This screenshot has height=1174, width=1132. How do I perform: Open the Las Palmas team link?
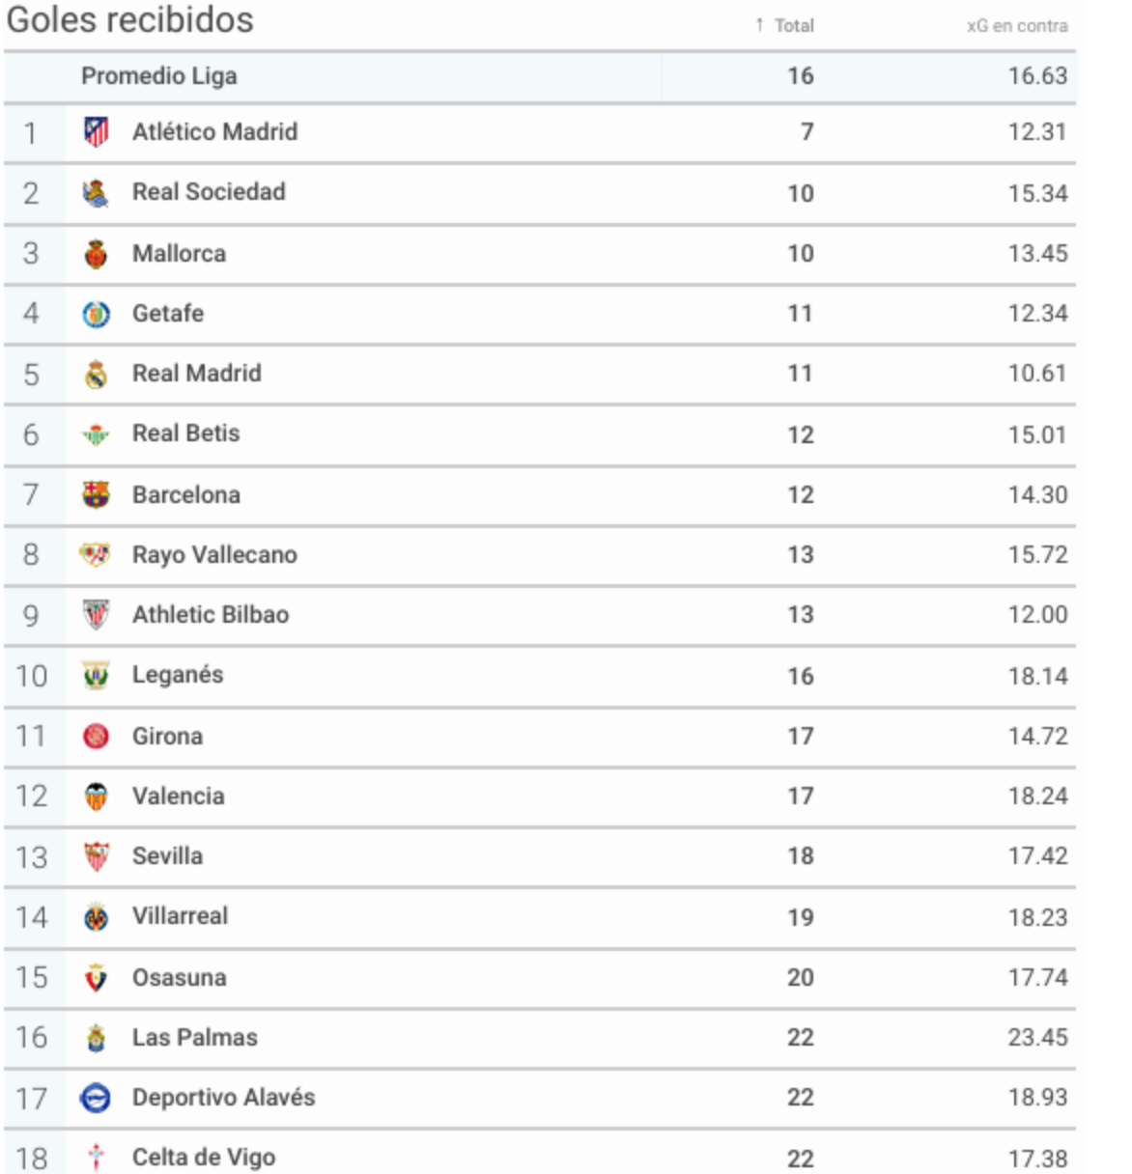[195, 1038]
